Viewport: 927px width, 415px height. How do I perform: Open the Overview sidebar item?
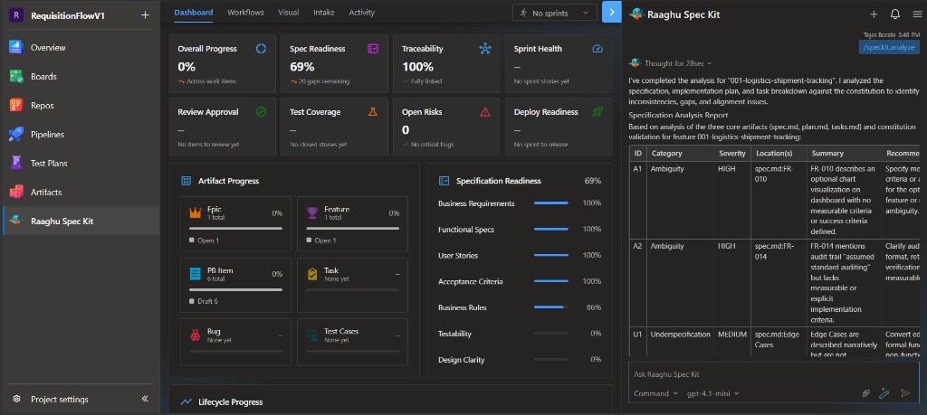click(81, 47)
